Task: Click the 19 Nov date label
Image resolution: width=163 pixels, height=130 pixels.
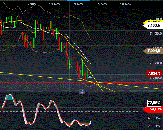Action: pyautogui.click(x=125, y=4)
